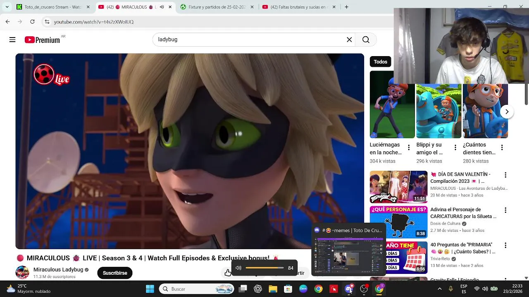The height and width of the screenshot is (297, 529).
Task: Like the video with thumbs up
Action: [x=228, y=273]
